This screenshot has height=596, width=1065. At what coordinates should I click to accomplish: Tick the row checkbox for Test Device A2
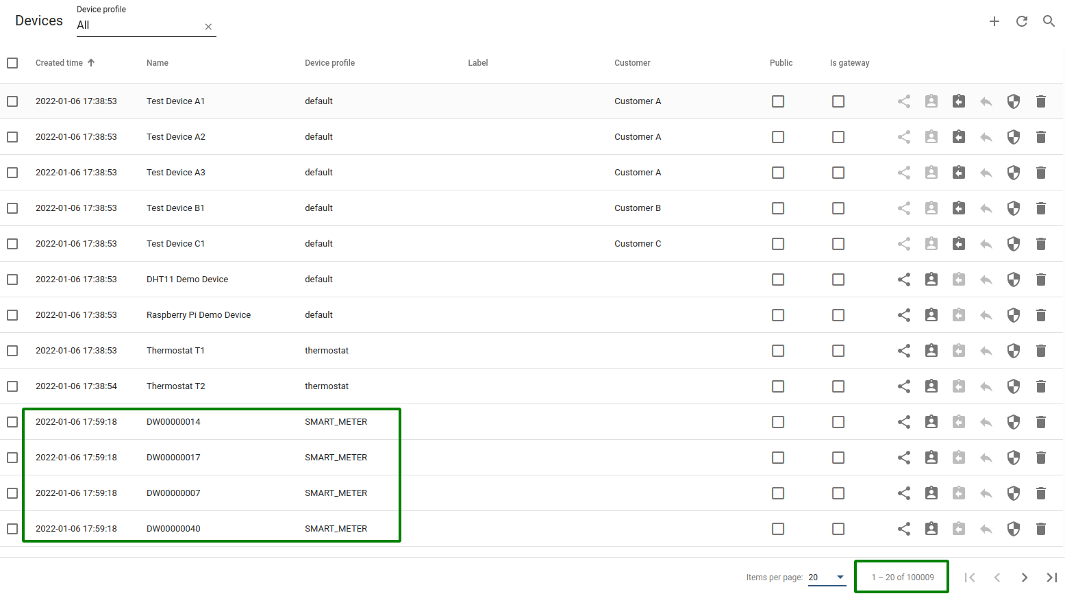pyautogui.click(x=12, y=137)
